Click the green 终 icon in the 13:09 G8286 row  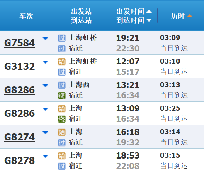click(62, 119)
